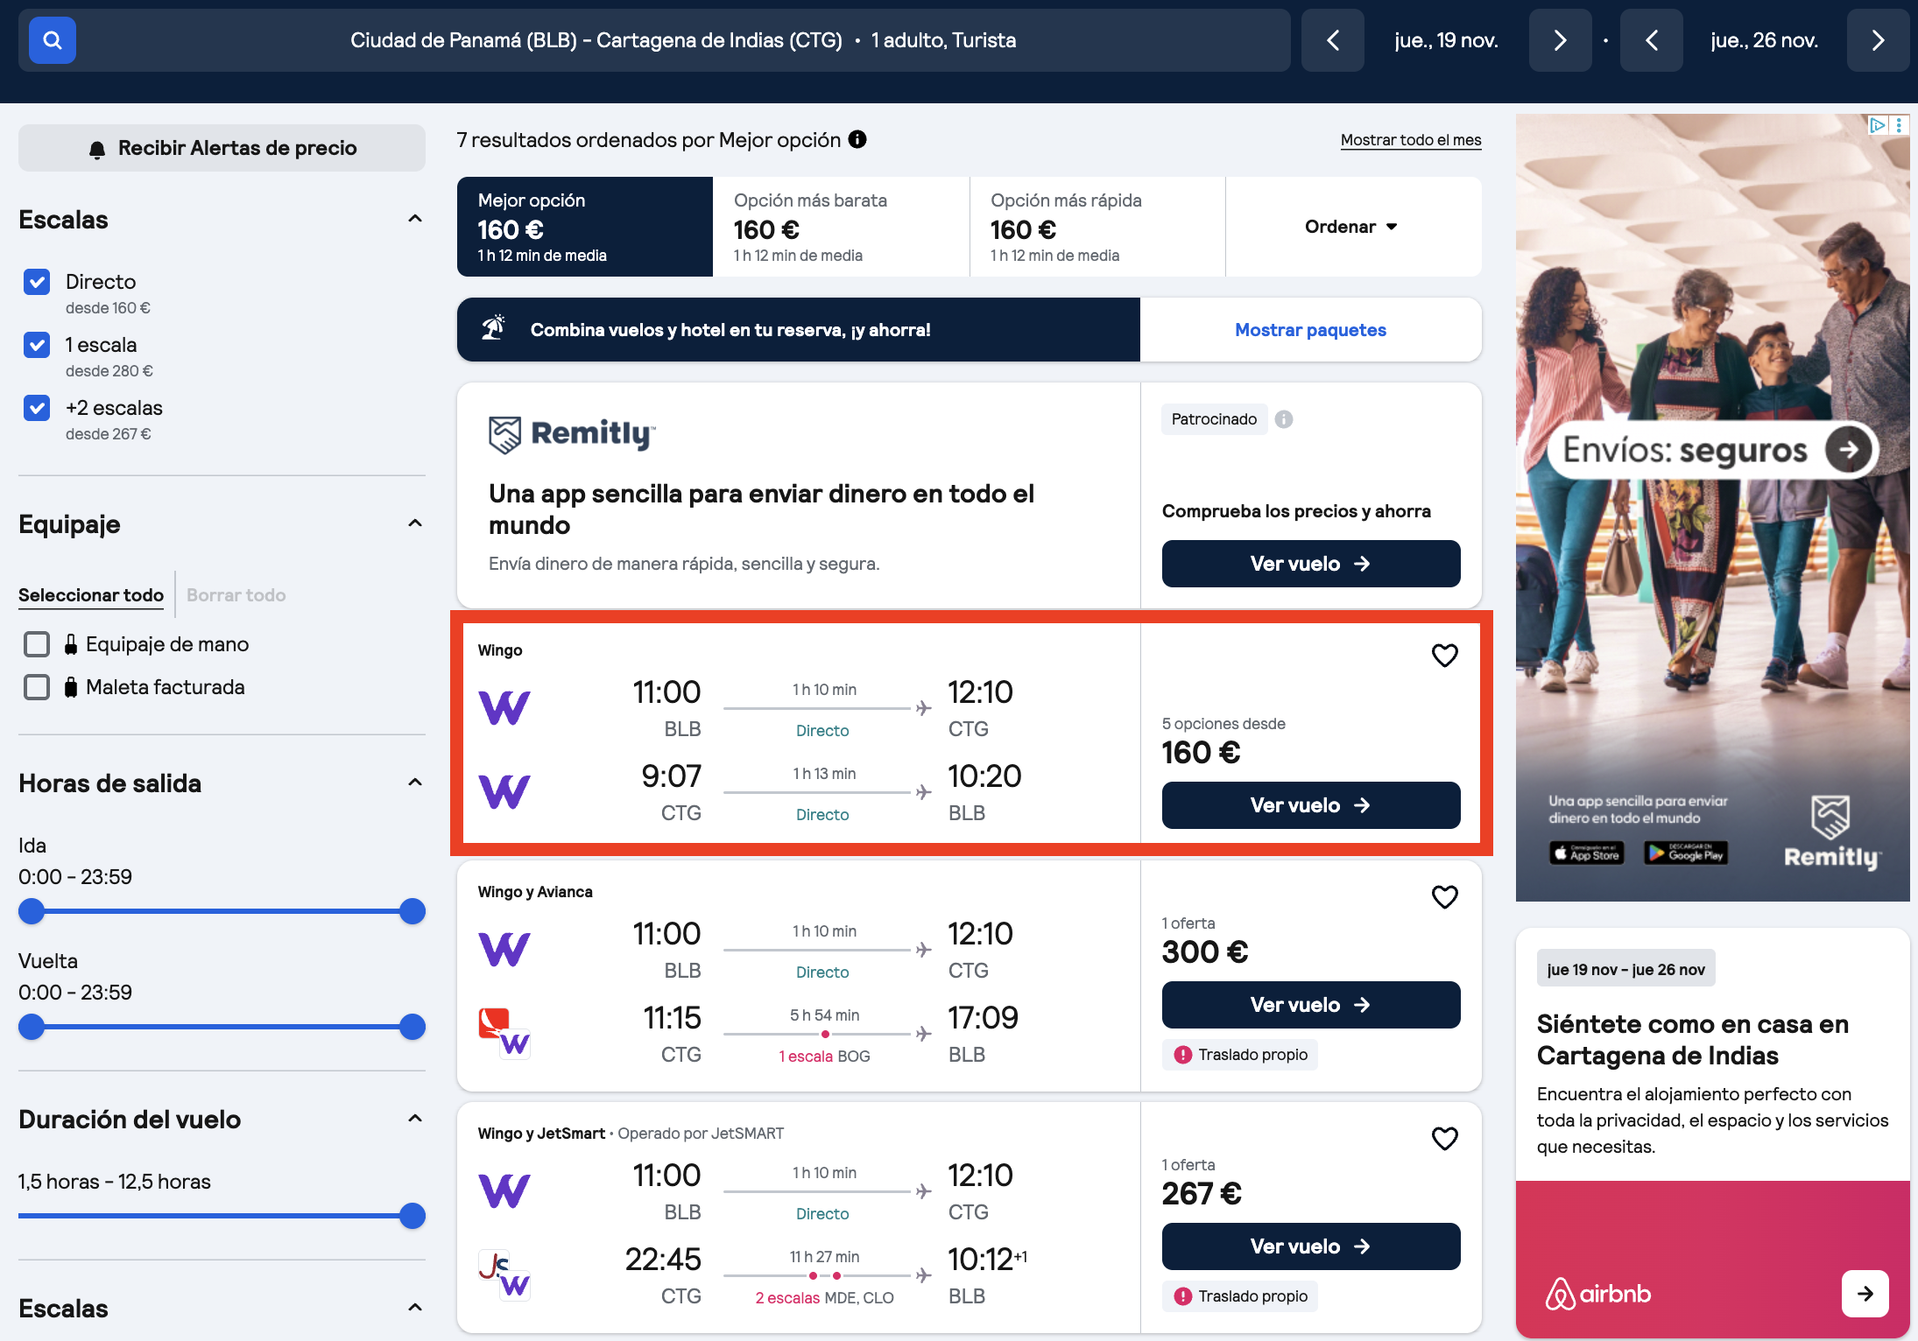Click beach umbrella icon in packages banner

494,328
